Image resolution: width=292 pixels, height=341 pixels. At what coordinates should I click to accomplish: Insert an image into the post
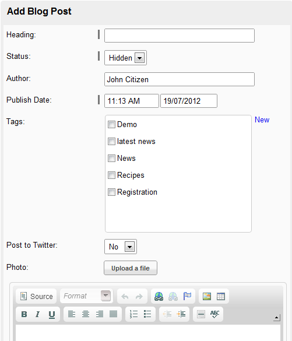(207, 296)
